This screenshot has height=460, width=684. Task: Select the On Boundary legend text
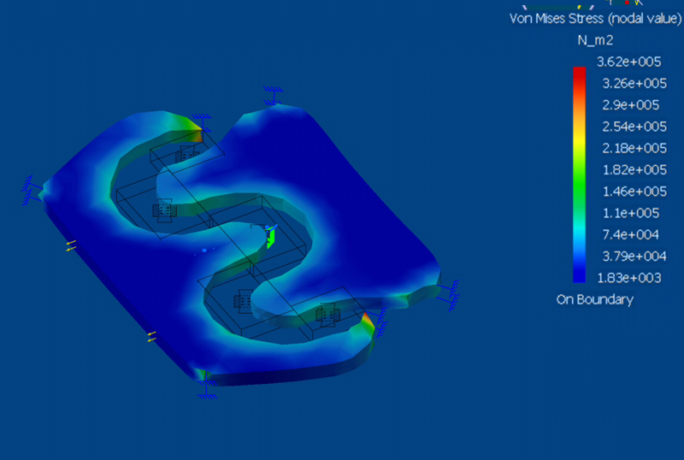coord(595,299)
